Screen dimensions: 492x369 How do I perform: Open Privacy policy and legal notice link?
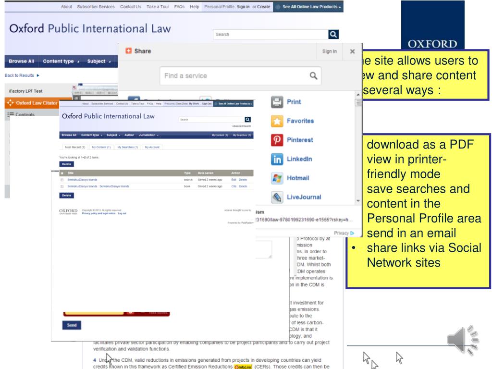click(98, 213)
